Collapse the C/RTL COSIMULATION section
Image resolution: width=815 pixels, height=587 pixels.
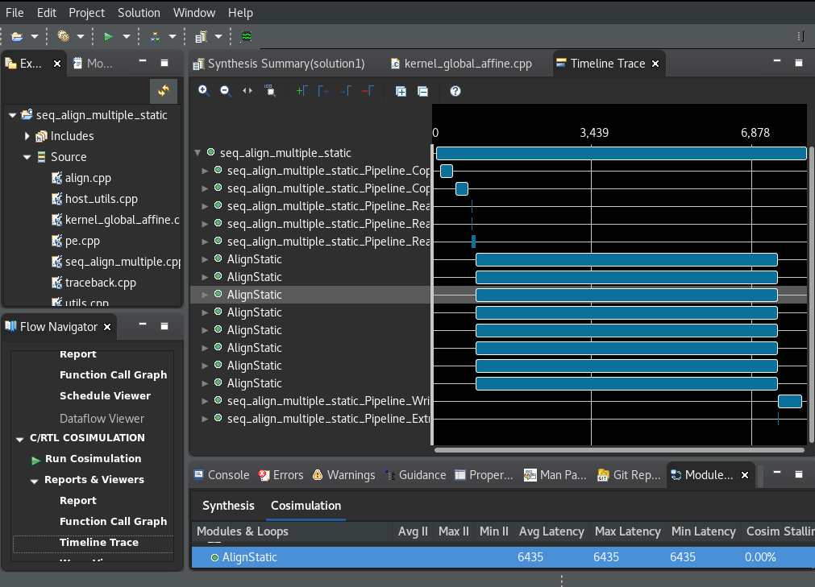[x=20, y=439]
